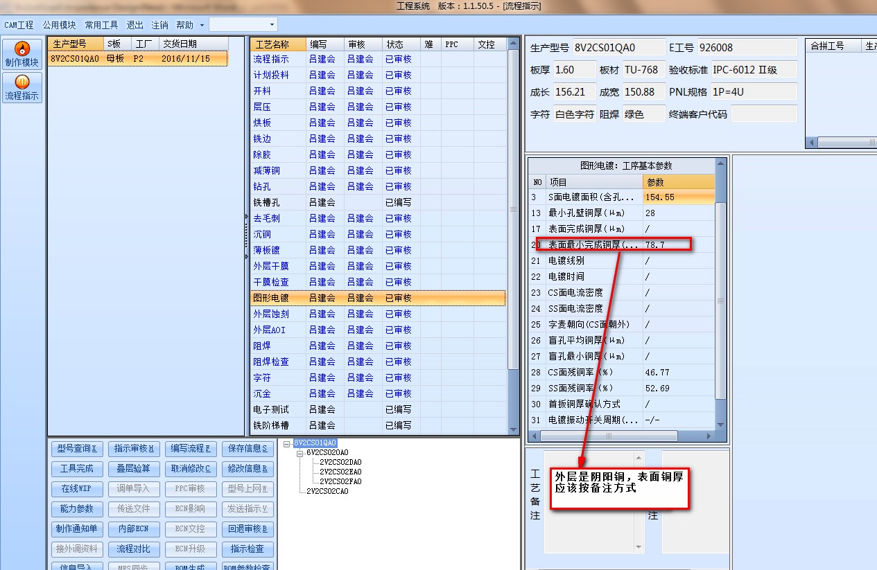Select the 沉铜 process row
This screenshot has height=570, width=877.
tap(379, 234)
